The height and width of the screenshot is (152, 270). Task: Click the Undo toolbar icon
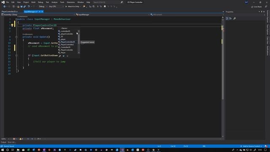[x=29, y=7]
